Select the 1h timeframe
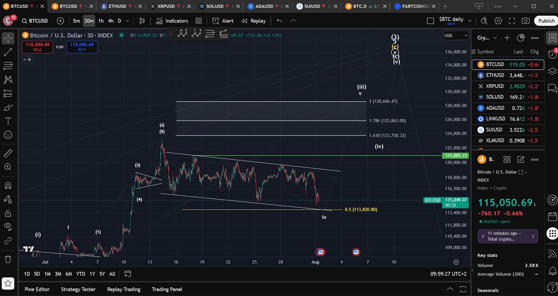This screenshot has height=296, width=558. [101, 21]
